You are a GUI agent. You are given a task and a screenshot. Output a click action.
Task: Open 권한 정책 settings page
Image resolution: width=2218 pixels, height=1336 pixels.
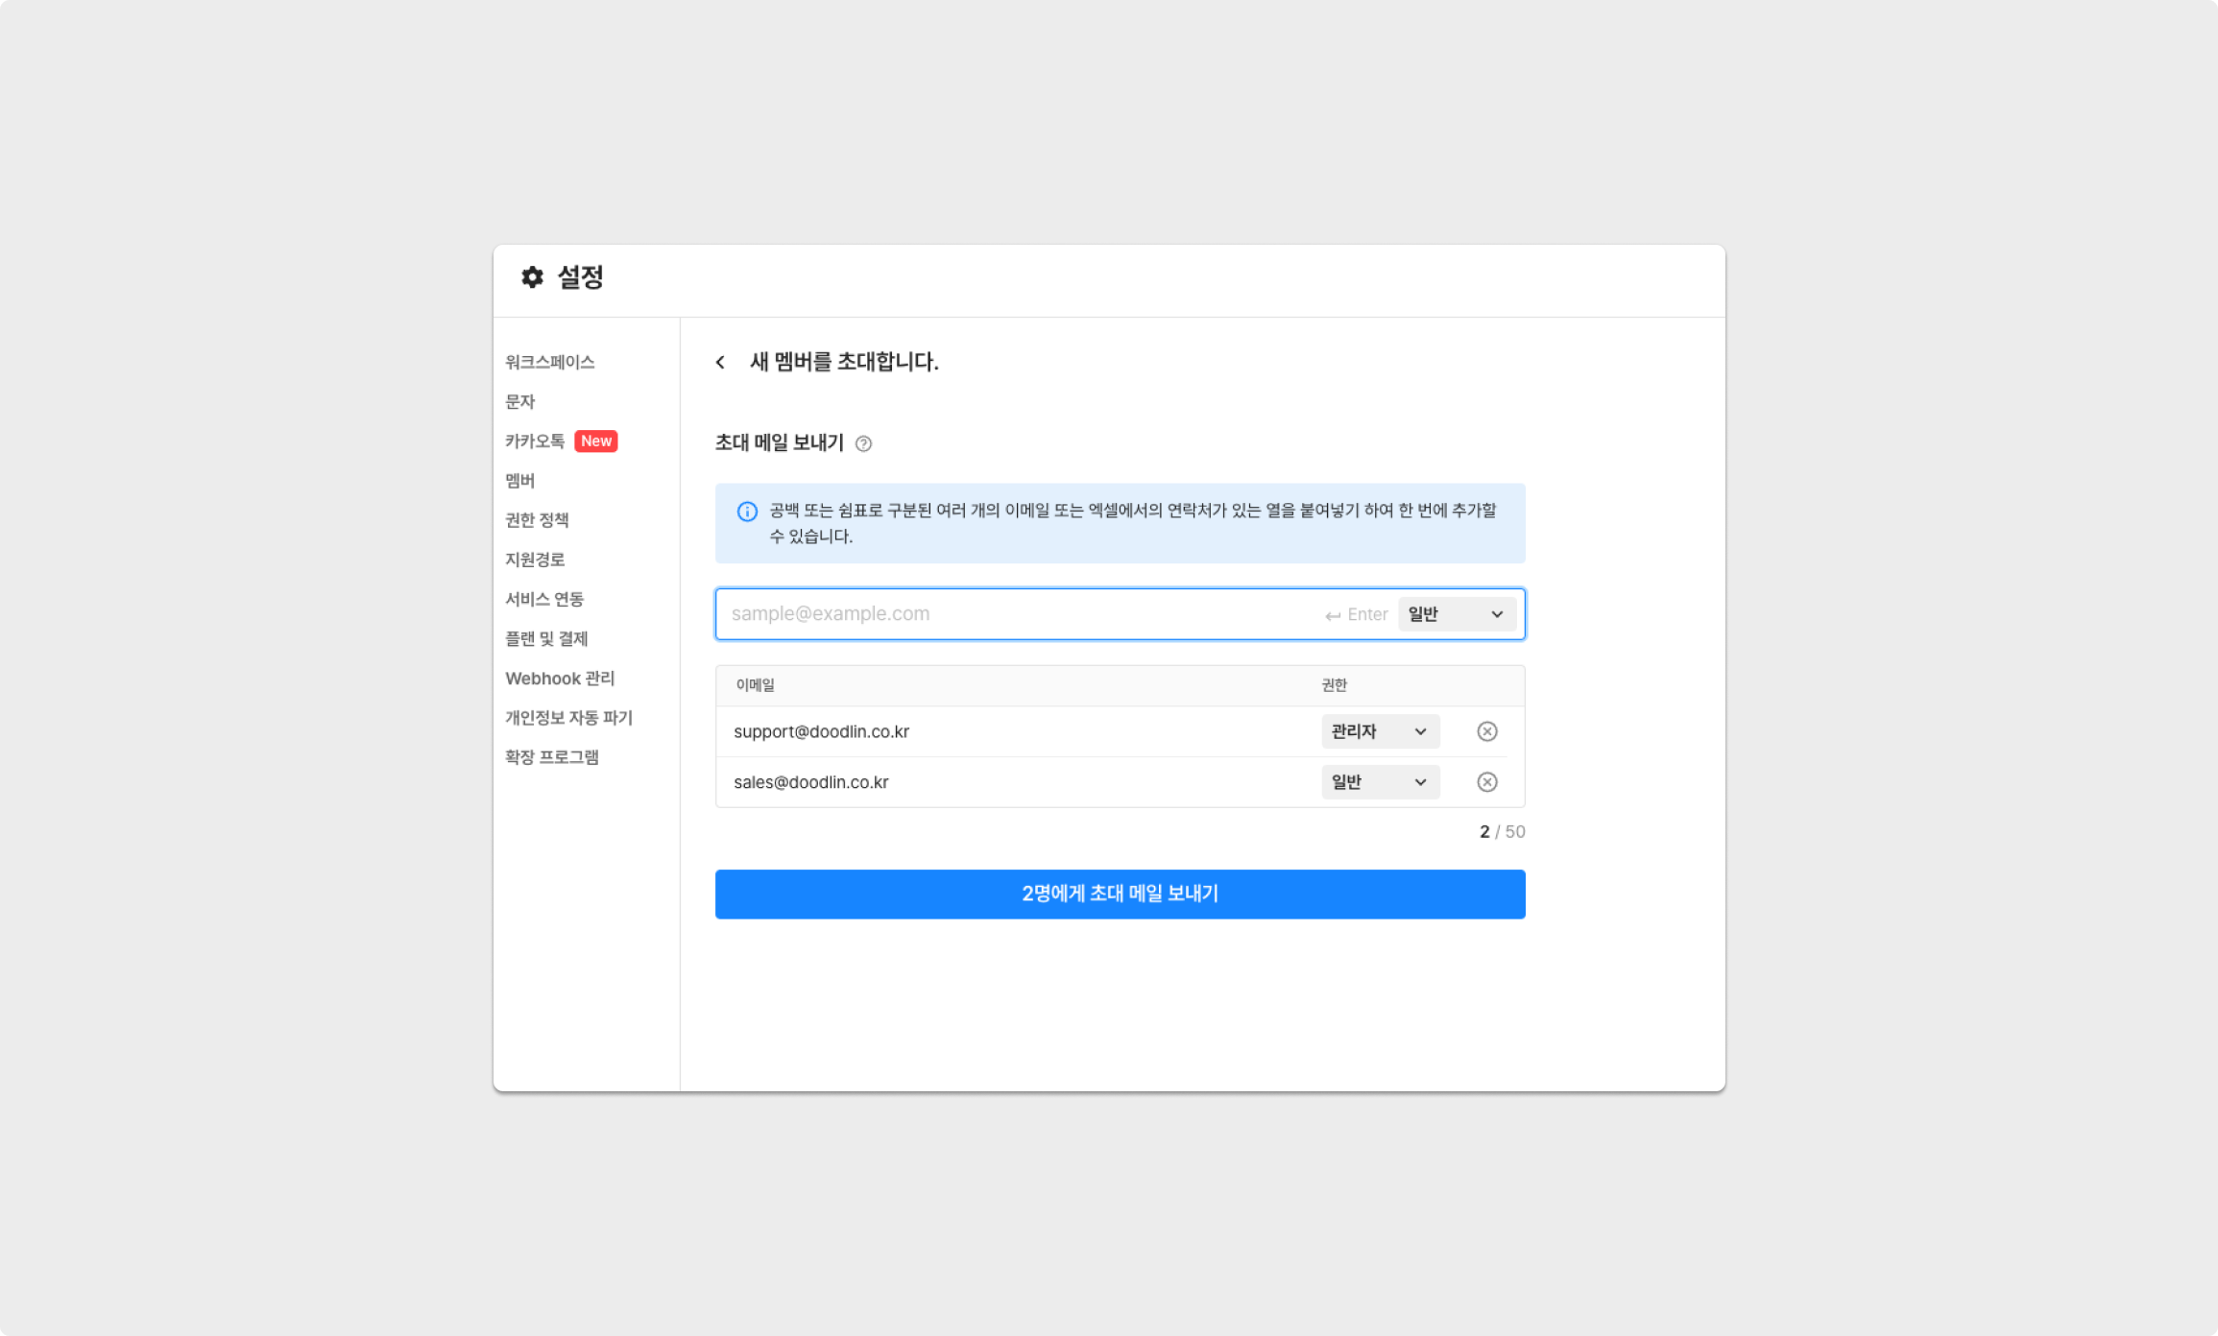(x=538, y=520)
